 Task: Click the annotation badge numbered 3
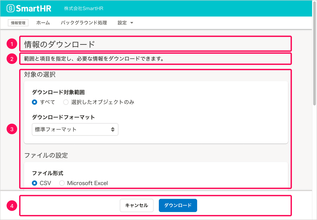tap(11, 129)
